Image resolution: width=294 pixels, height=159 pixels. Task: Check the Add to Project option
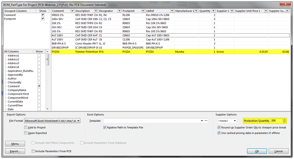point(26,128)
